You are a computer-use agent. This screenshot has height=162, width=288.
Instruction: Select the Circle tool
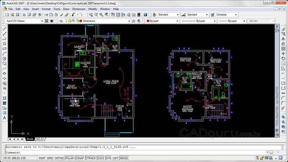click(x=4, y=58)
